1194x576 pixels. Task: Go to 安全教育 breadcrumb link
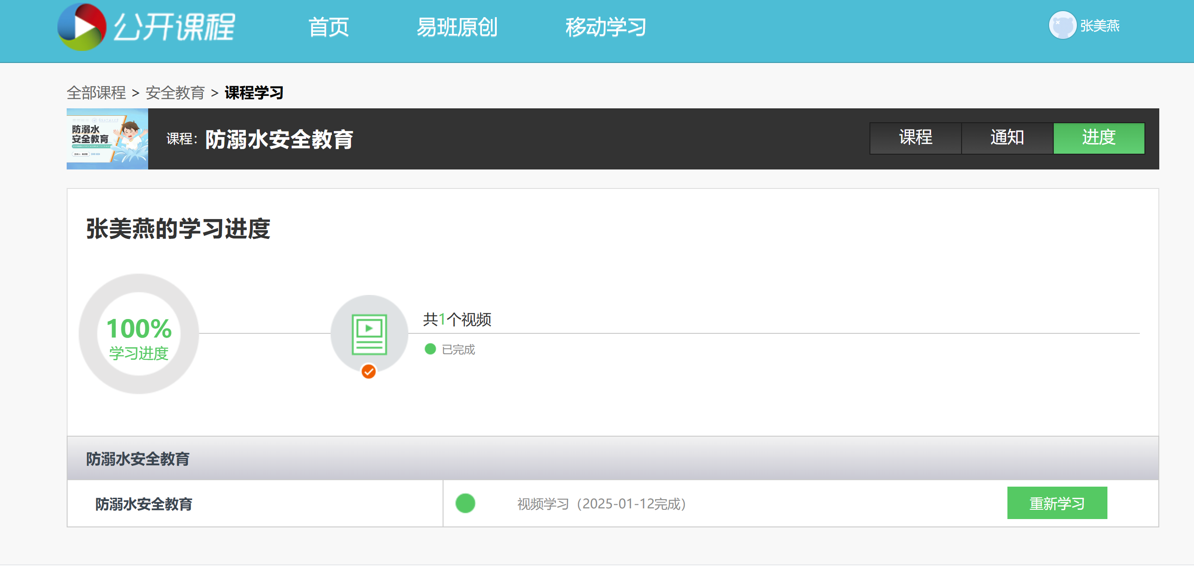175,93
